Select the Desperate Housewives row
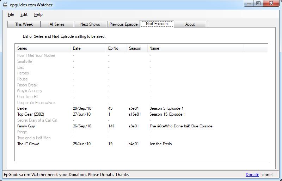This screenshot has height=181, width=282. click(x=141, y=103)
